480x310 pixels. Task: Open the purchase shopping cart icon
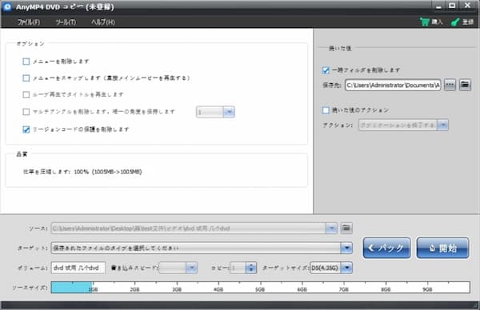(x=425, y=22)
